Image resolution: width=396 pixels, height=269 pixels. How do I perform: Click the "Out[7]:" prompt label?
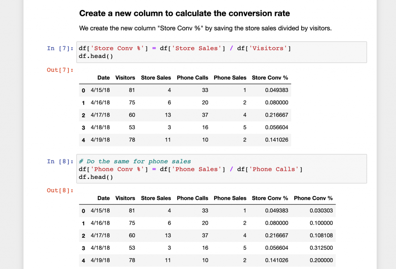pyautogui.click(x=60, y=70)
